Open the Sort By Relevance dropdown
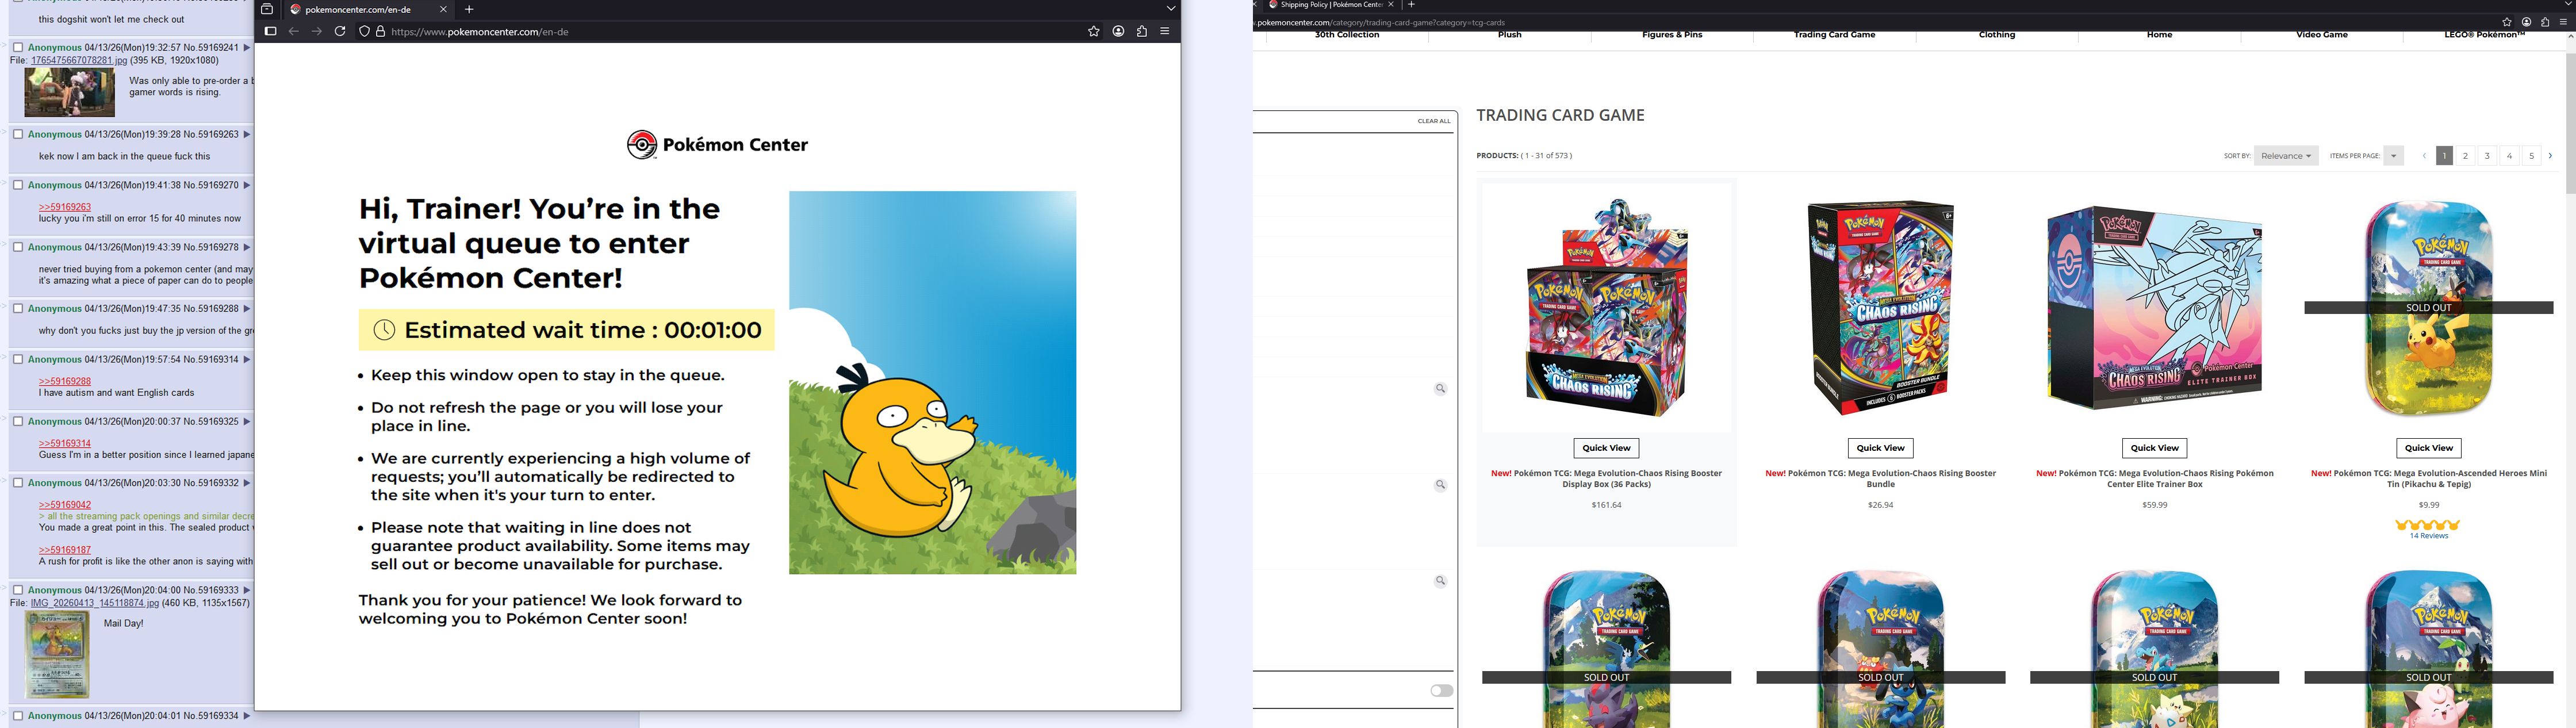This screenshot has height=728, width=2576. [2285, 156]
